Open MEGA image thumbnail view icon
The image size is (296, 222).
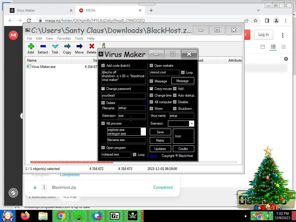262,47
